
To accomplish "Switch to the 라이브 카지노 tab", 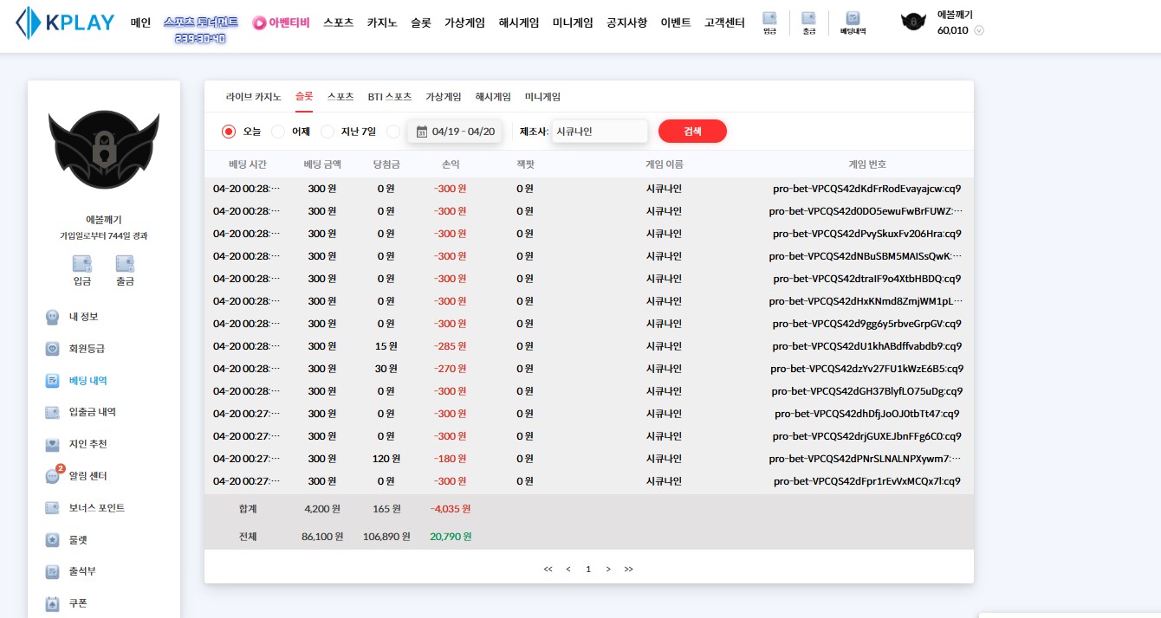I will pyautogui.click(x=253, y=97).
